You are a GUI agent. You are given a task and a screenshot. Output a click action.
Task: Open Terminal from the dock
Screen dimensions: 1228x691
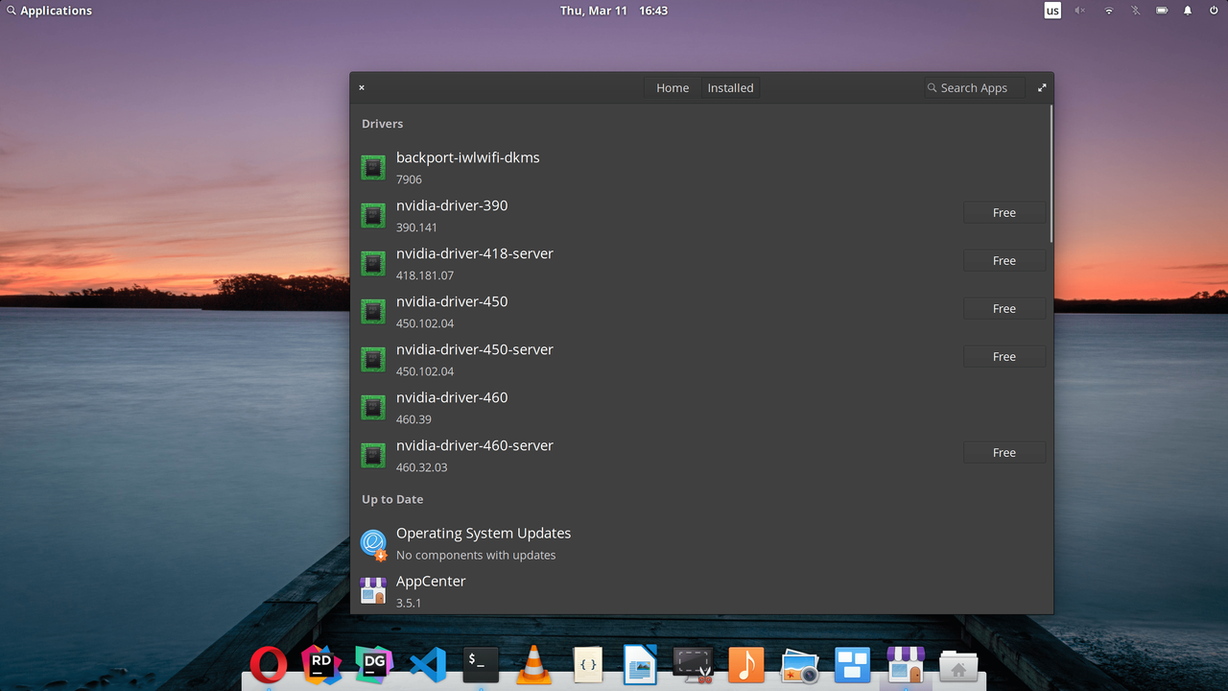[x=481, y=664]
